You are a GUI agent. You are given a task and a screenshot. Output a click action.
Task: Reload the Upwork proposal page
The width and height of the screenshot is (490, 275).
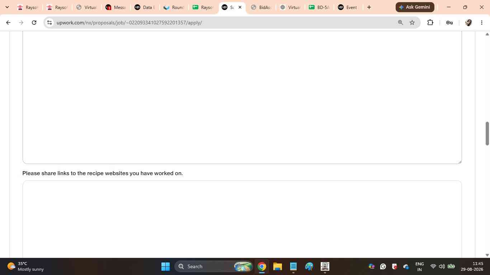34,23
